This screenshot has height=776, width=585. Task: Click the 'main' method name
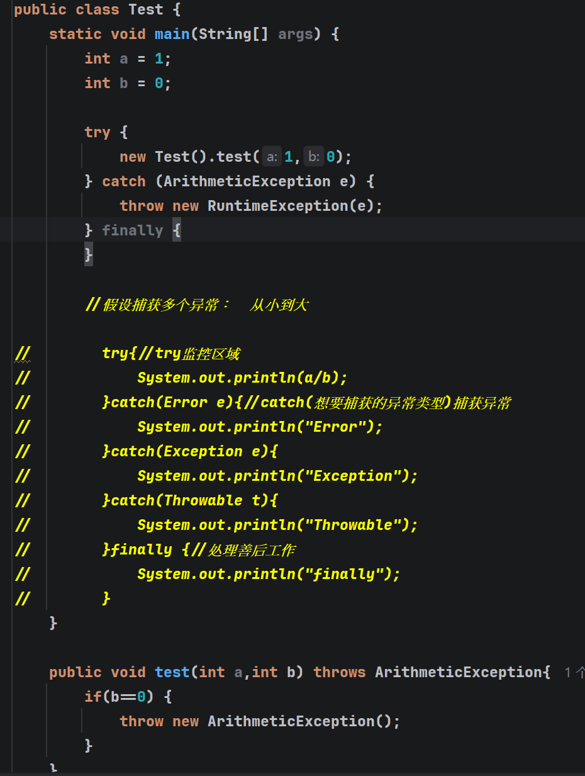172,34
